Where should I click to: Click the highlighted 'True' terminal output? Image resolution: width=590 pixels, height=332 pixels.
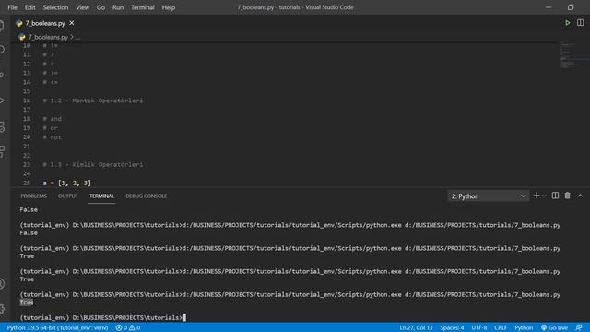[27, 302]
